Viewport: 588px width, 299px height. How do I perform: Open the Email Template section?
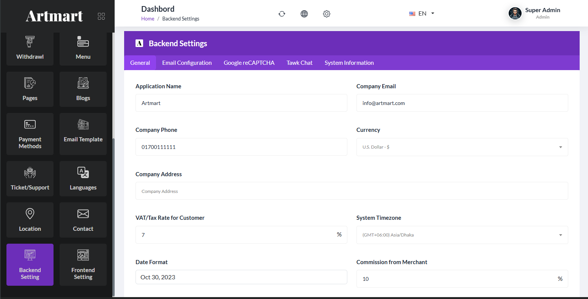point(83,134)
